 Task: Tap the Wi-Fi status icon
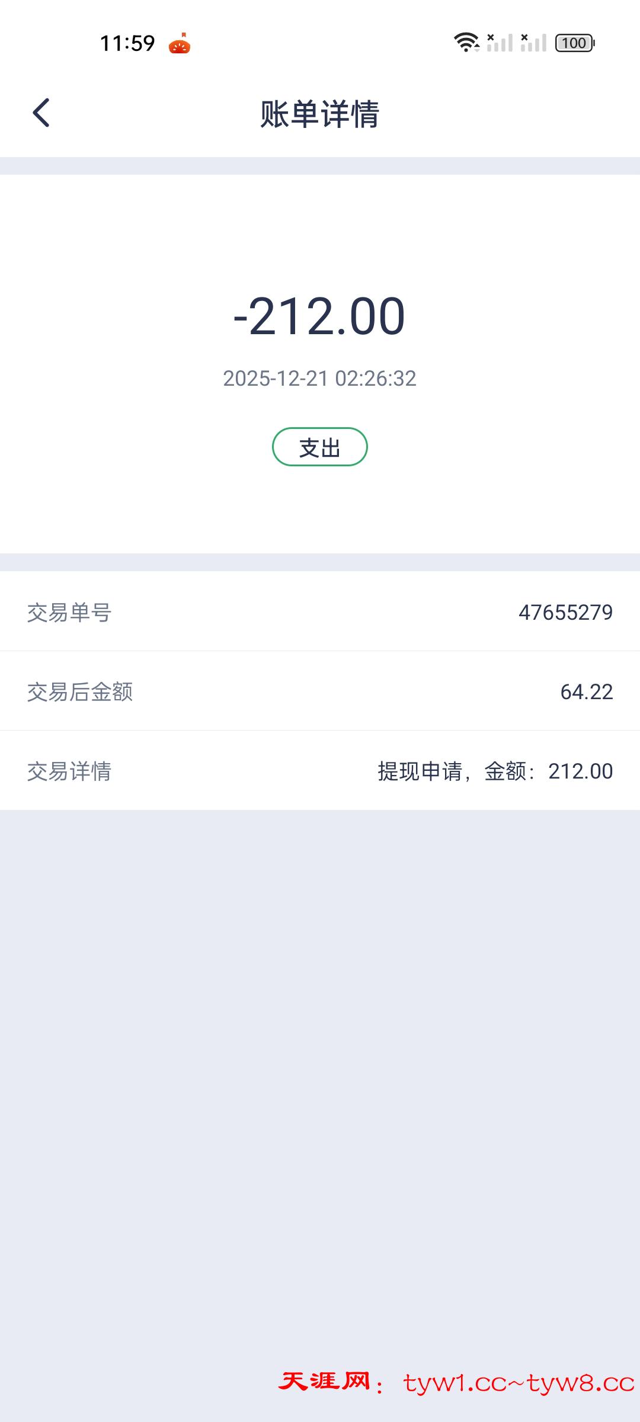click(x=466, y=43)
